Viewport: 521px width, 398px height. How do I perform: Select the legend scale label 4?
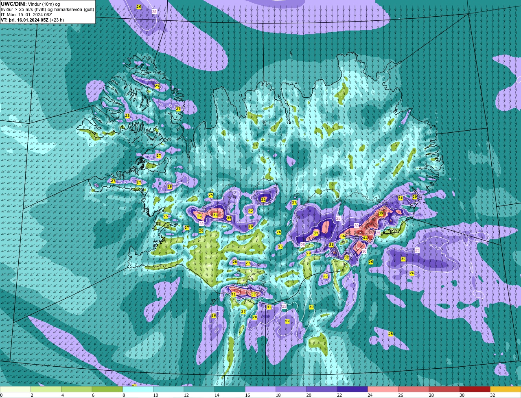[62, 395]
